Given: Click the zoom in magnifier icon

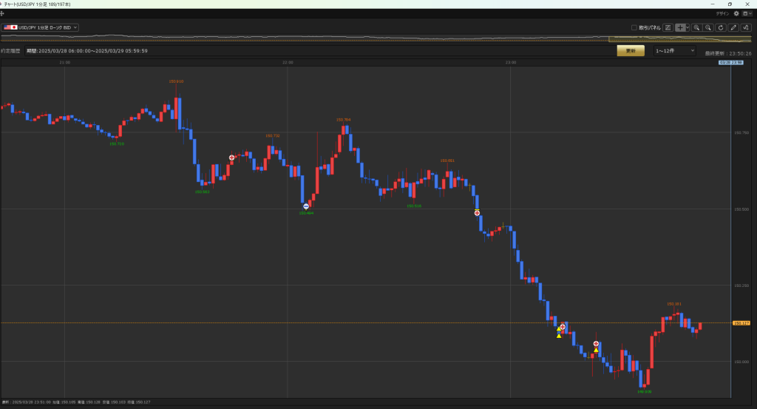Looking at the screenshot, I should 696,27.
